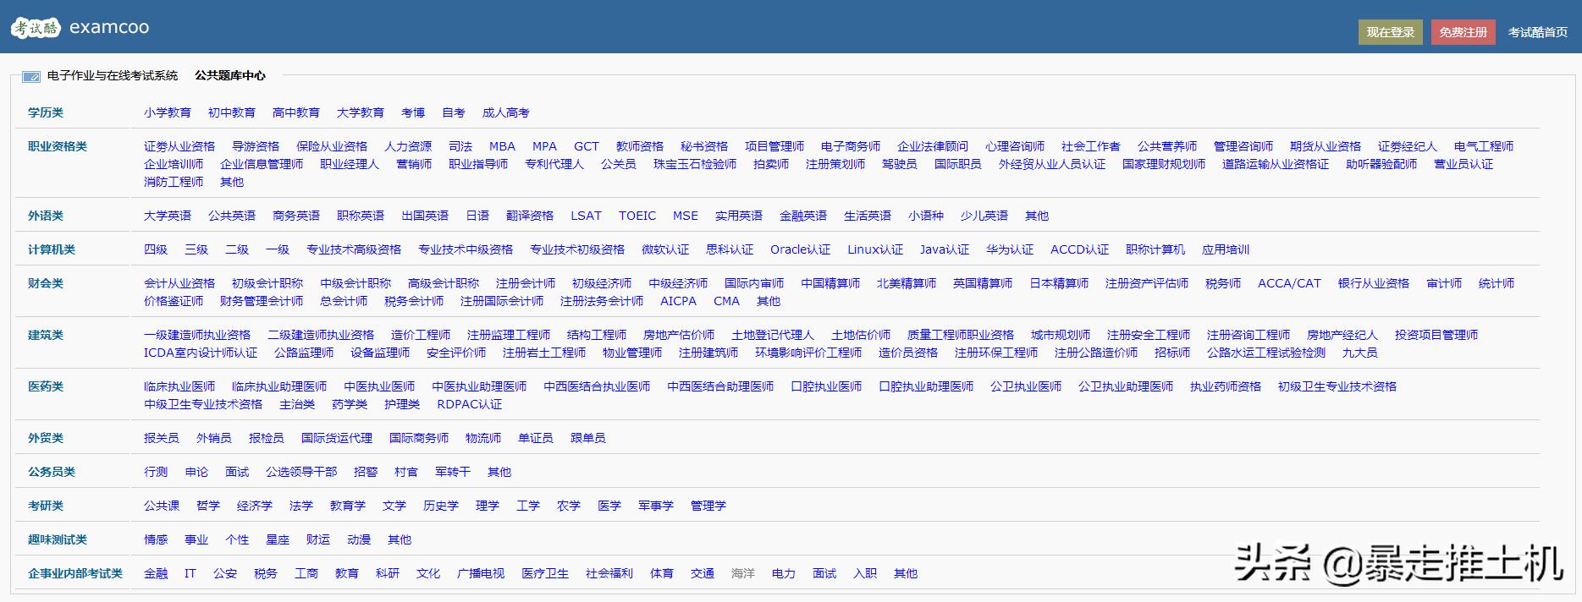Click the 医药类 row heading
This screenshot has height=602, width=1582.
[x=46, y=386]
